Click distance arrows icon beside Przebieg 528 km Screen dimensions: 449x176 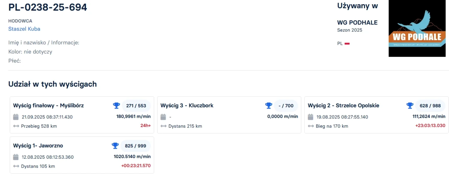click(16, 126)
